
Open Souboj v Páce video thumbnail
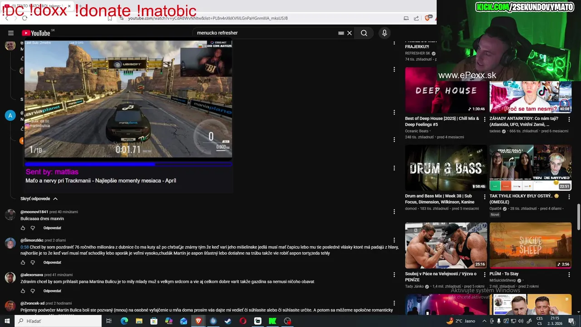[x=446, y=245]
